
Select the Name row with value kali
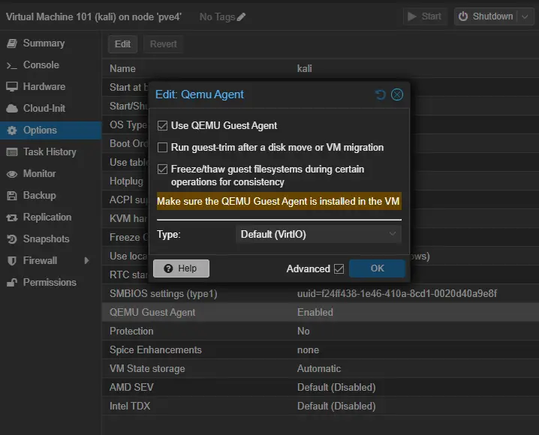coord(321,68)
